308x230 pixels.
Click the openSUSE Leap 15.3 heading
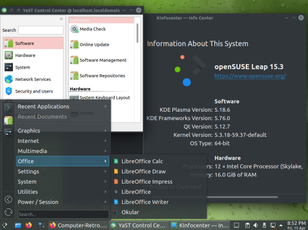point(249,67)
